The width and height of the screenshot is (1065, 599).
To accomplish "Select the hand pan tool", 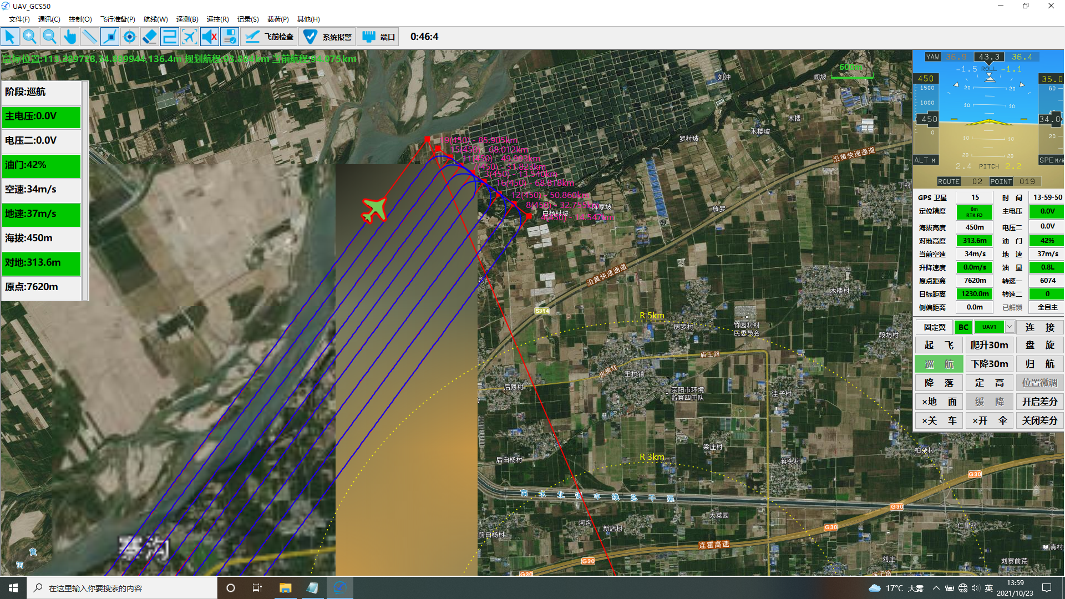I will (x=69, y=37).
